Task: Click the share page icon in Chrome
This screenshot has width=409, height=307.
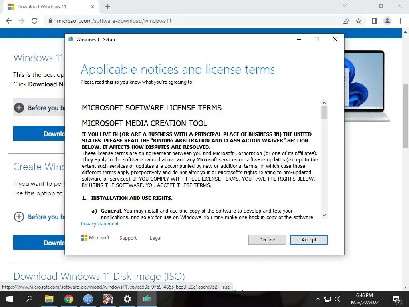Action: coord(346,21)
